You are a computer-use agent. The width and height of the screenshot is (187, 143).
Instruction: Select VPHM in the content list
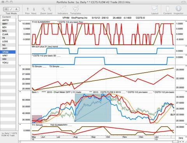point(8,52)
